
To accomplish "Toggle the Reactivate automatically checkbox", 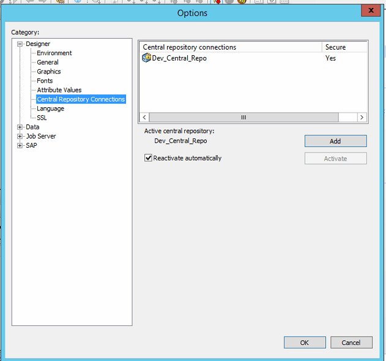I will tap(148, 158).
